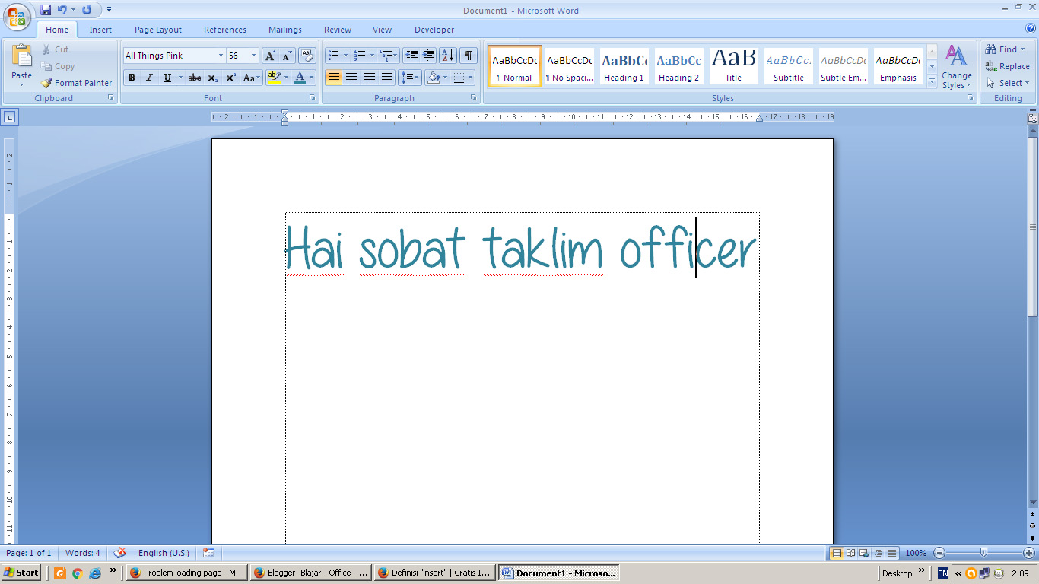Switch to the References tab

(225, 30)
